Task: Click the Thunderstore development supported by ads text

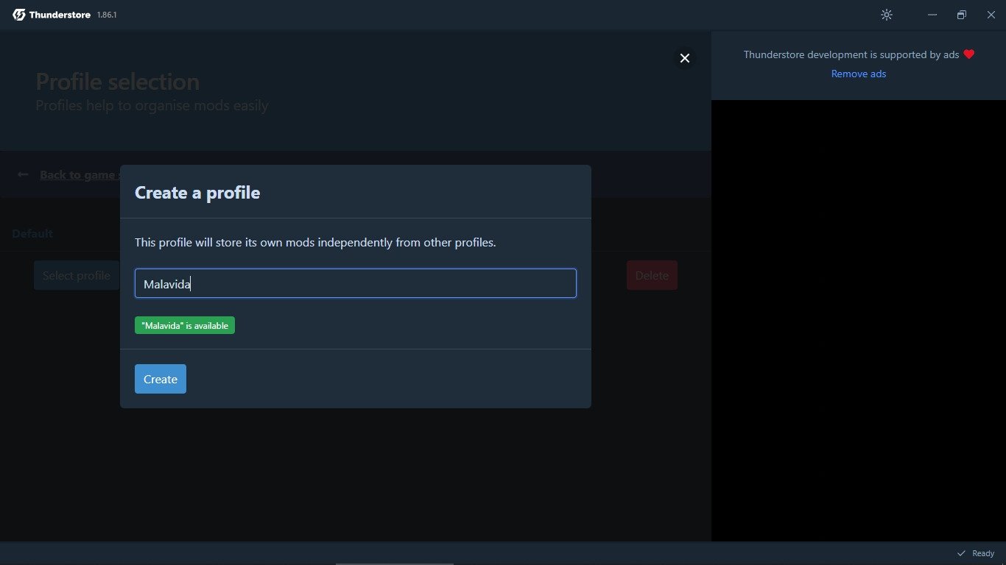Action: [851, 54]
